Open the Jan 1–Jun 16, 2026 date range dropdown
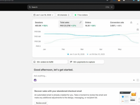This screenshot has height=105, width=140. point(43,15)
